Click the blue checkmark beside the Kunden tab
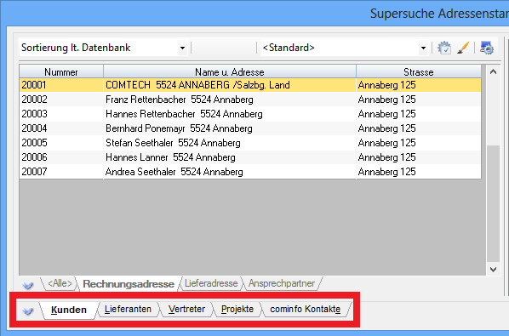The height and width of the screenshot is (336, 509). point(28,310)
